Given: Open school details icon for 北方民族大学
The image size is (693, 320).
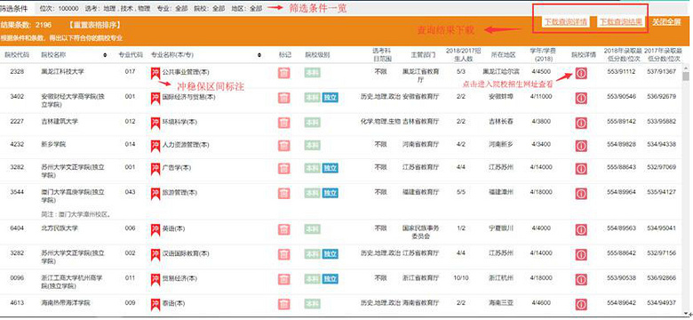Looking at the screenshot, I should [581, 230].
